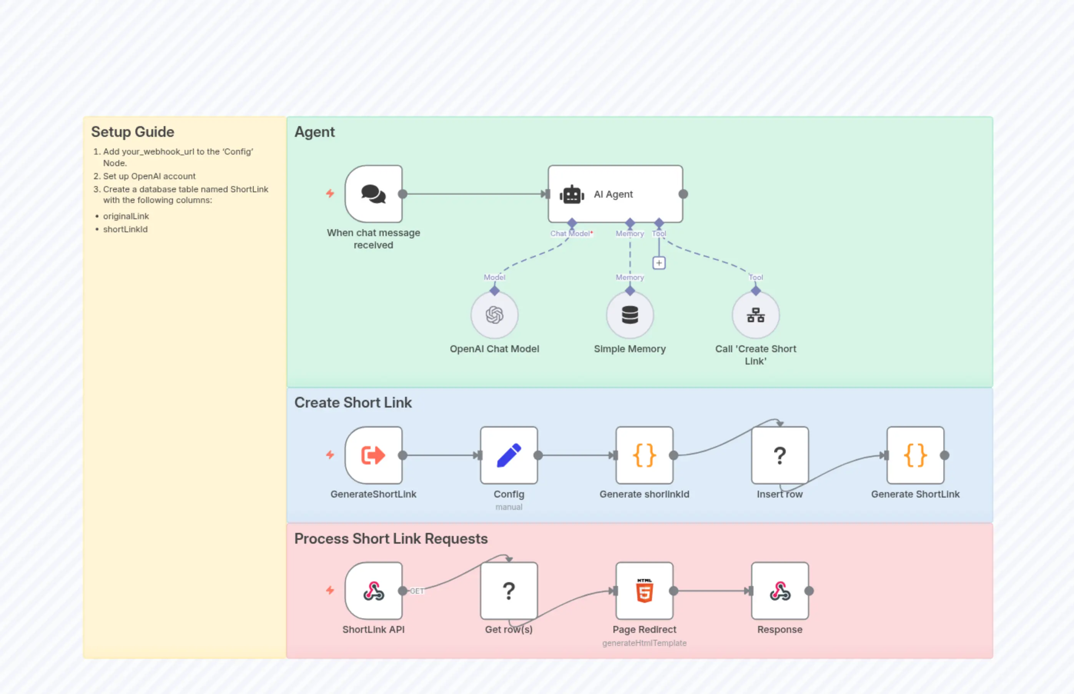
Task: Open the Generate shorlinkId code node
Action: (x=644, y=455)
